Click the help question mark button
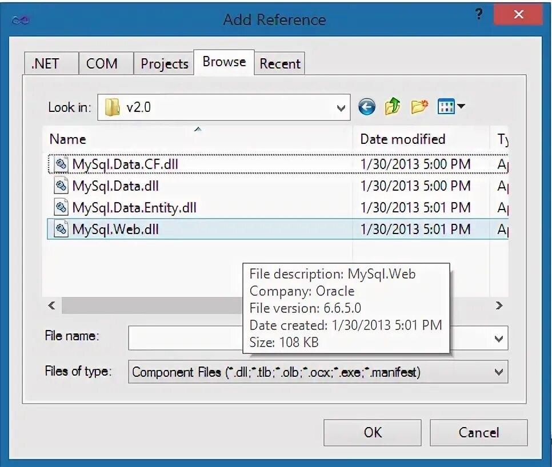This screenshot has height=467, width=552. click(479, 14)
